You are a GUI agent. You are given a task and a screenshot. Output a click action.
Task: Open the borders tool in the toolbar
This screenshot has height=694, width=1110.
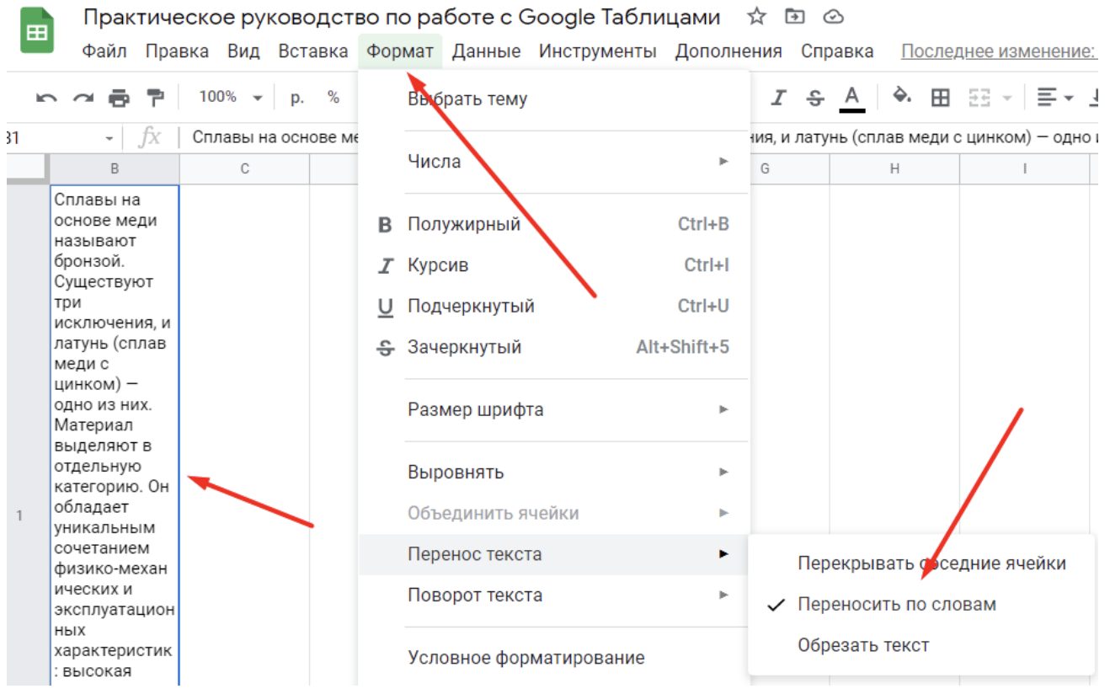(x=940, y=98)
